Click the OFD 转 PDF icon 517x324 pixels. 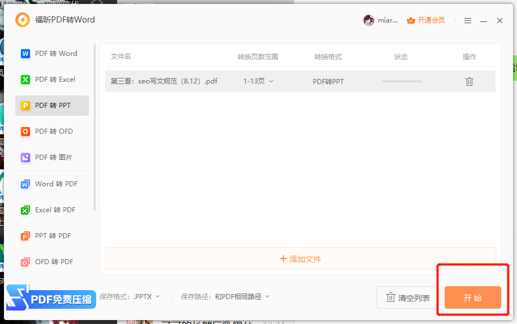[25, 262]
